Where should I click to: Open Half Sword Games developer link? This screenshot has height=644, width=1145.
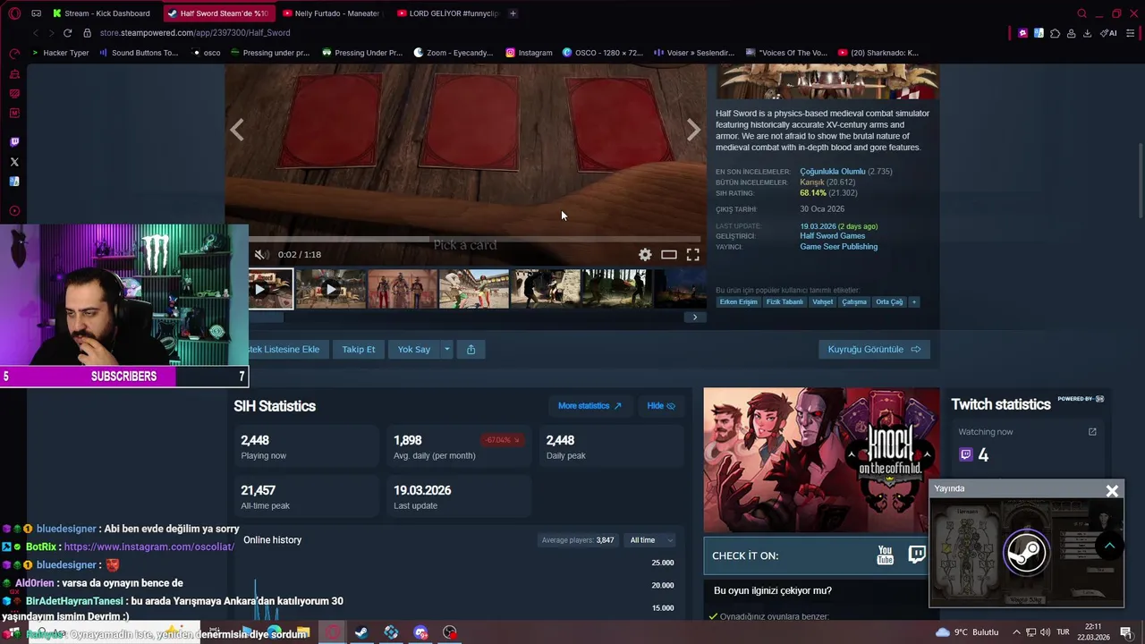click(x=832, y=236)
